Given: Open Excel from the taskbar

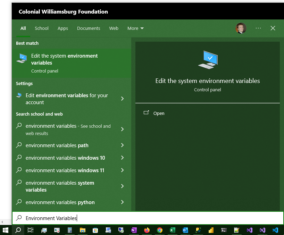Looking at the screenshot, I should point(173,230).
